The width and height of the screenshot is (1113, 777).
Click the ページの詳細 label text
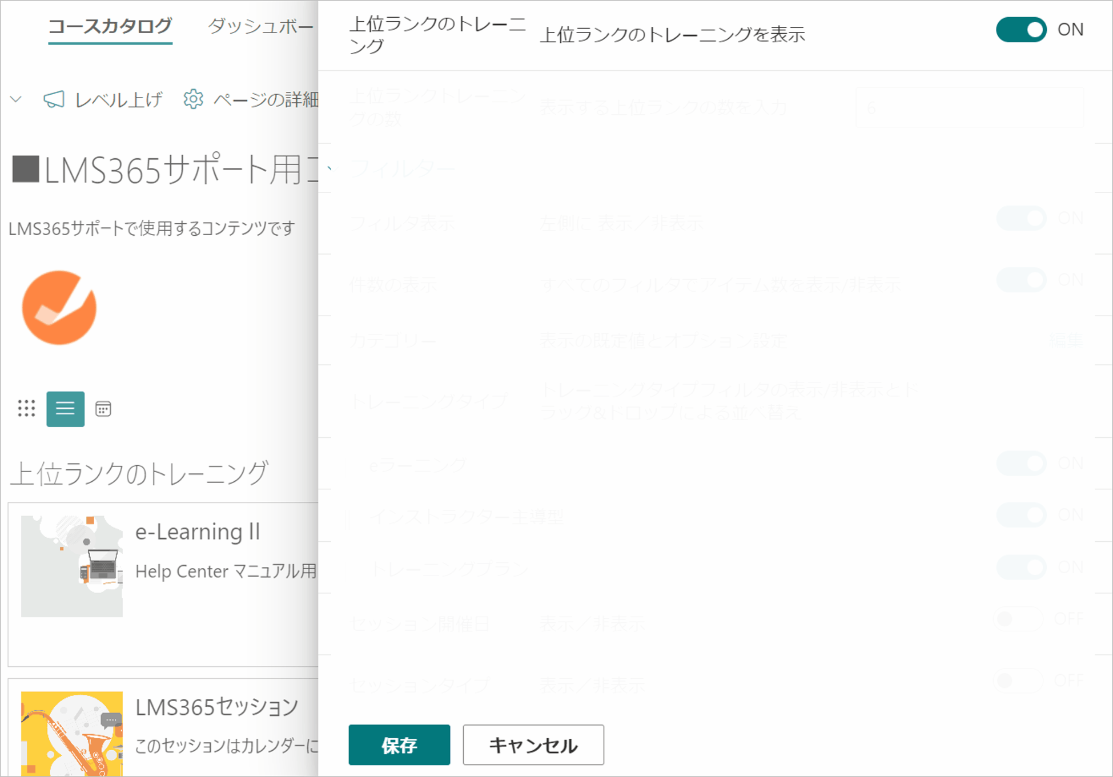266,100
